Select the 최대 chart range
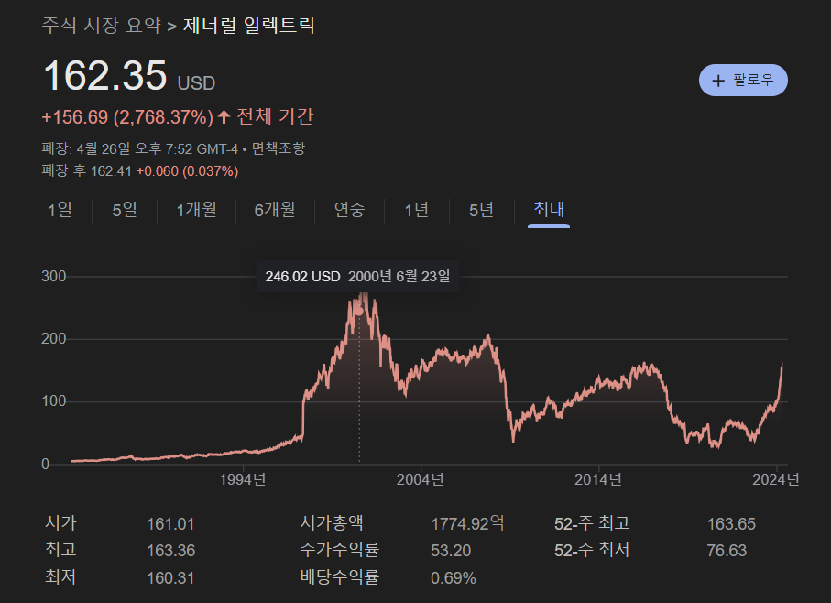Image resolution: width=831 pixels, height=603 pixels. click(547, 210)
